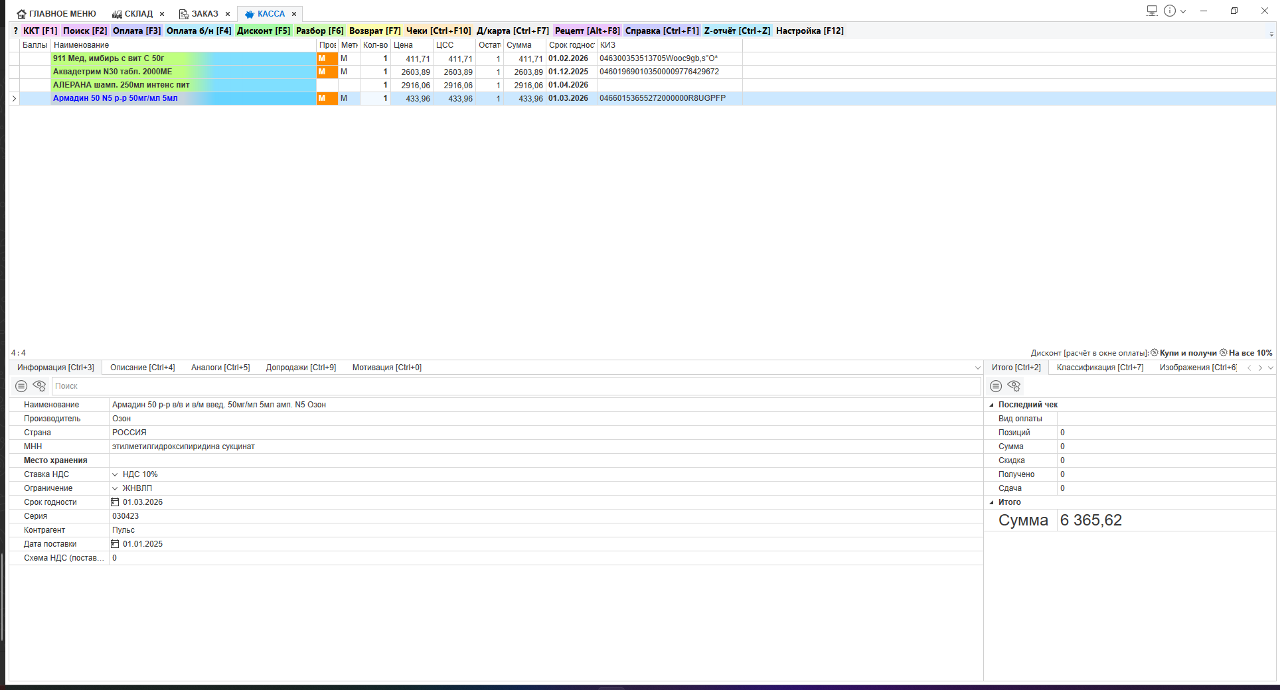Click the eye settings icon in Итого panel
Image resolution: width=1280 pixels, height=690 pixels.
click(x=1014, y=386)
